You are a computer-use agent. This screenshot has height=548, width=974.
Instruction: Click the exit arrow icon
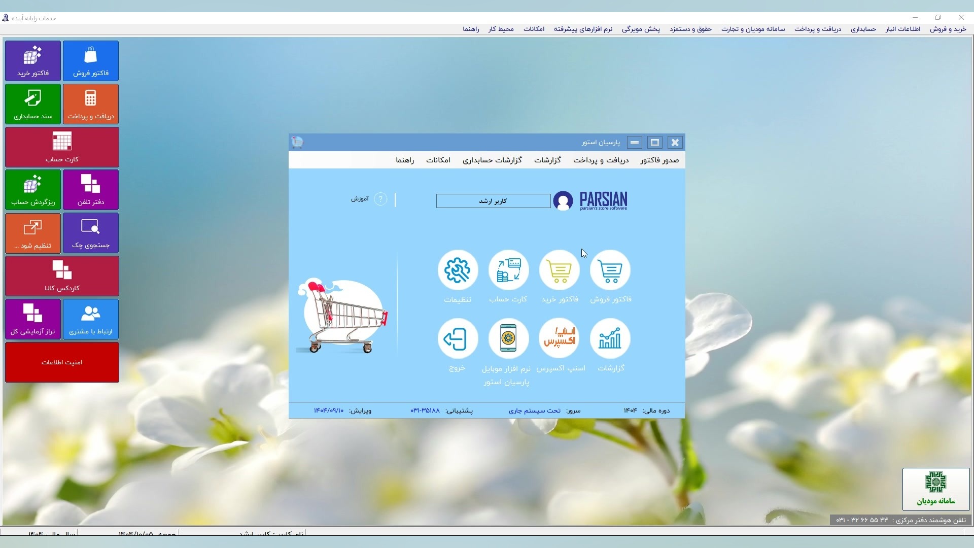[x=458, y=339]
